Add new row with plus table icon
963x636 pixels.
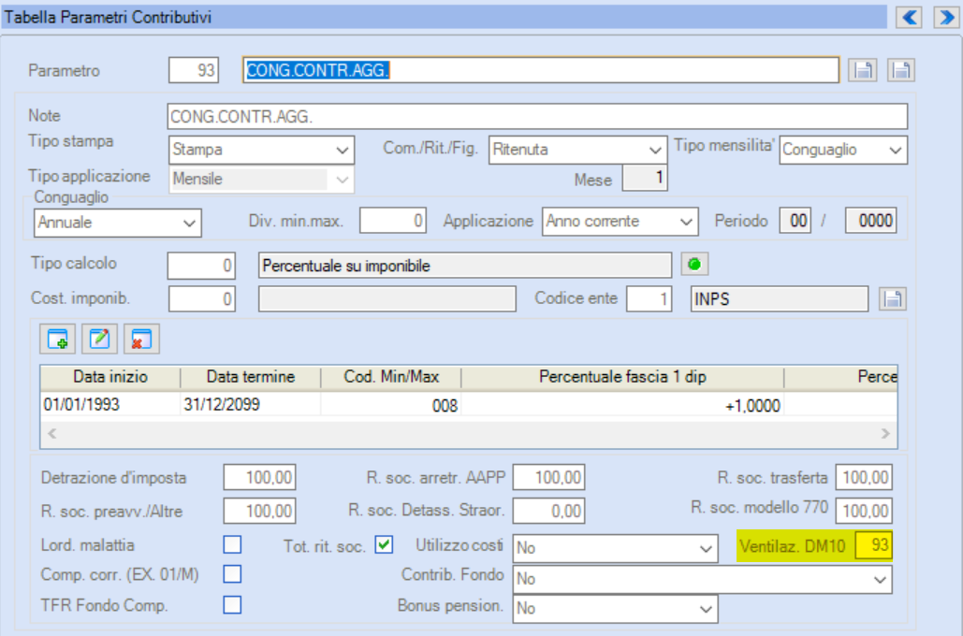pos(58,339)
